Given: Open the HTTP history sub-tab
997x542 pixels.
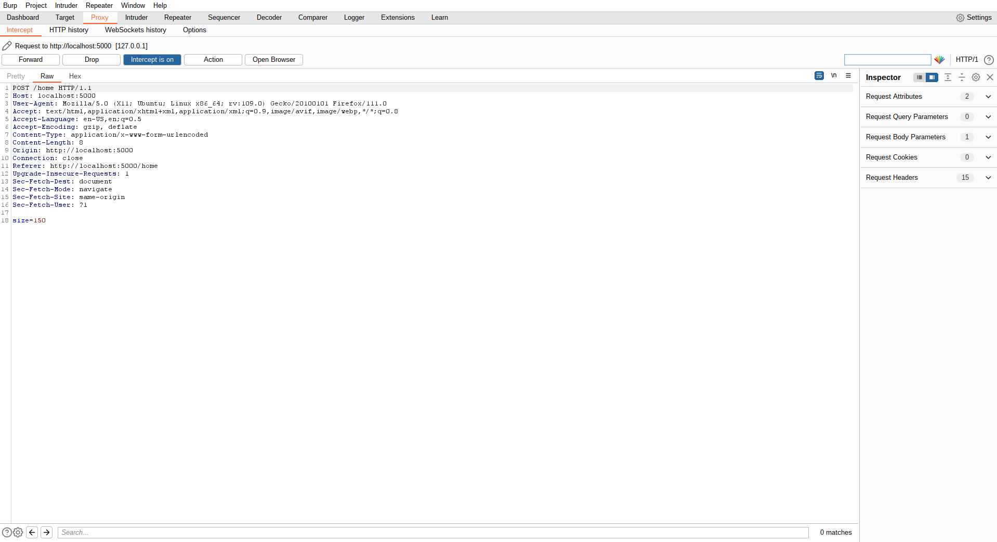Looking at the screenshot, I should pyautogui.click(x=69, y=30).
